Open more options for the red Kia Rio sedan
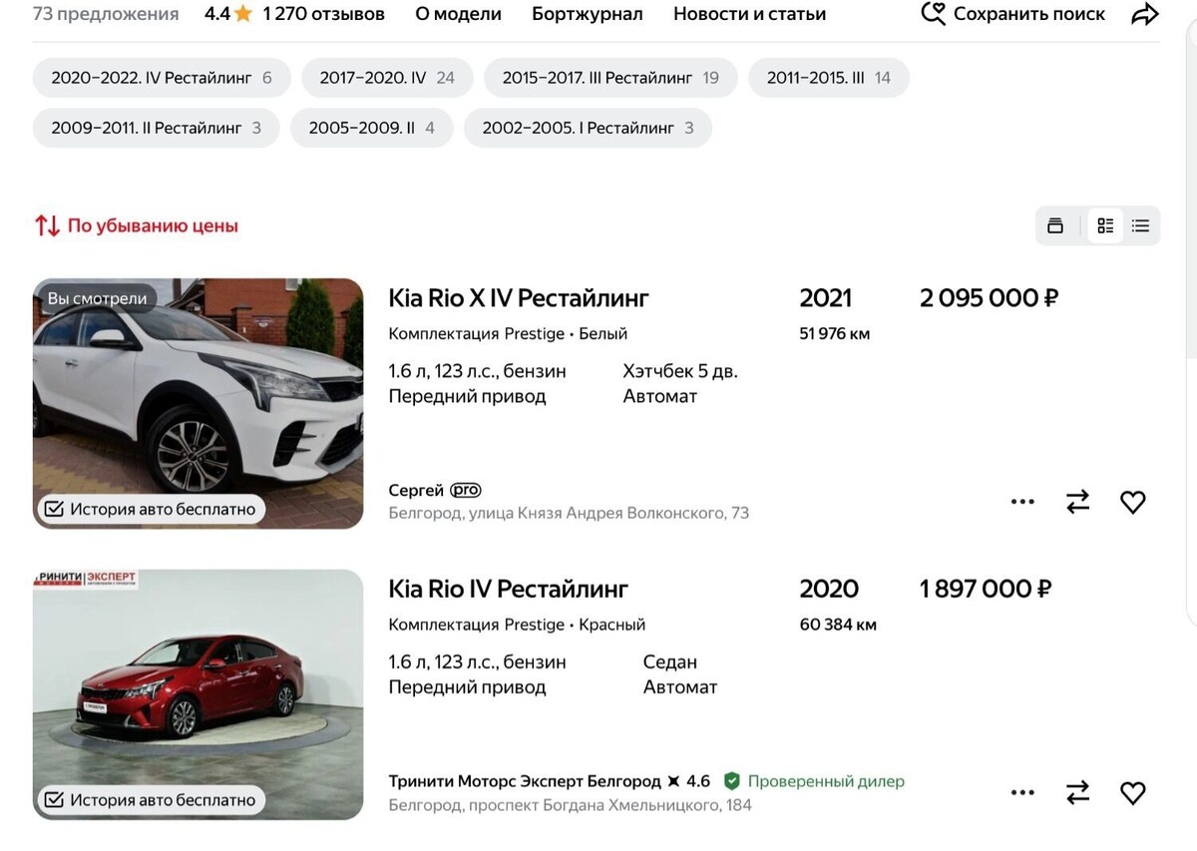The height and width of the screenshot is (851, 1197). pos(1022,792)
